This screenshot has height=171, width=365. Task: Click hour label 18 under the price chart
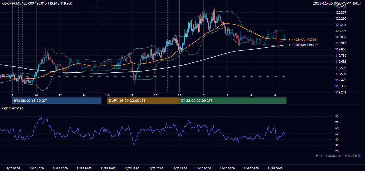pos(132,95)
